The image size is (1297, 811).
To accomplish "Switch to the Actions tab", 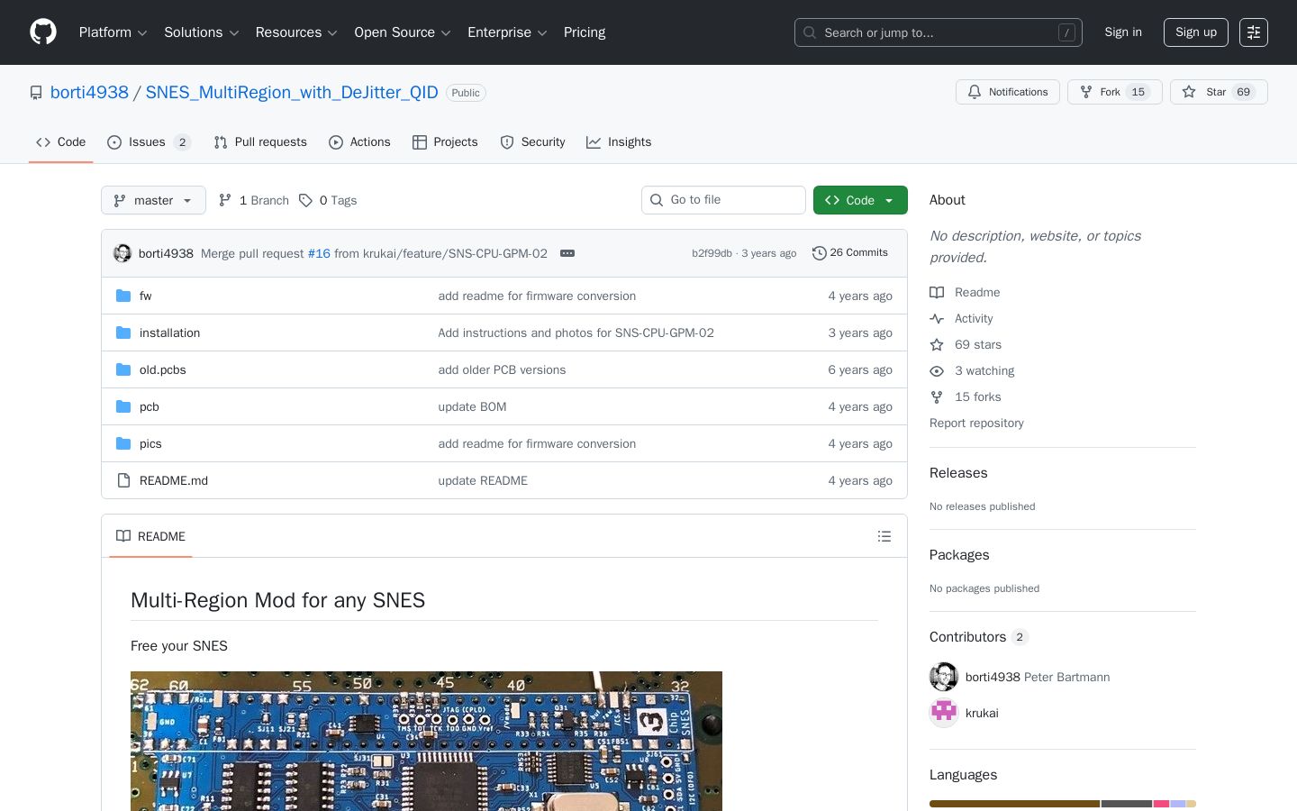I will click(359, 142).
